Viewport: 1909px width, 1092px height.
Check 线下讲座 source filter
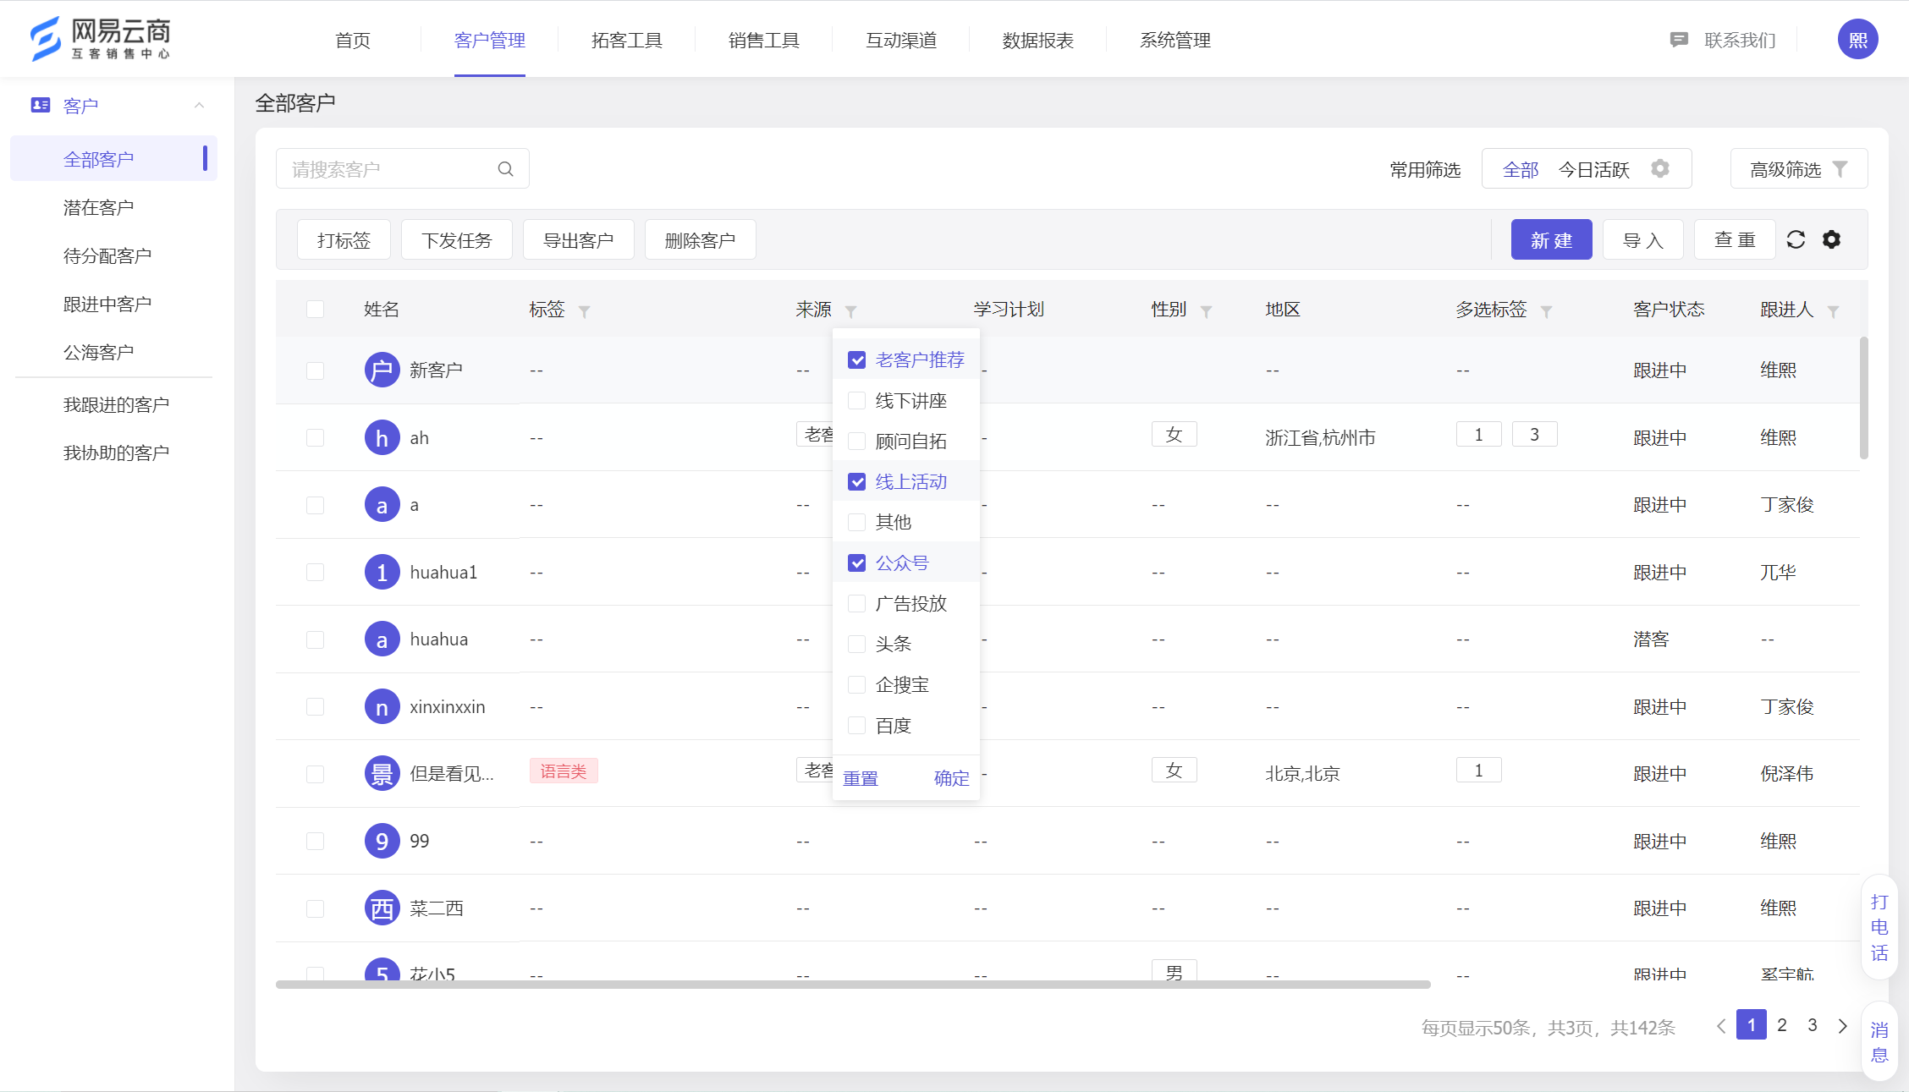(x=857, y=400)
